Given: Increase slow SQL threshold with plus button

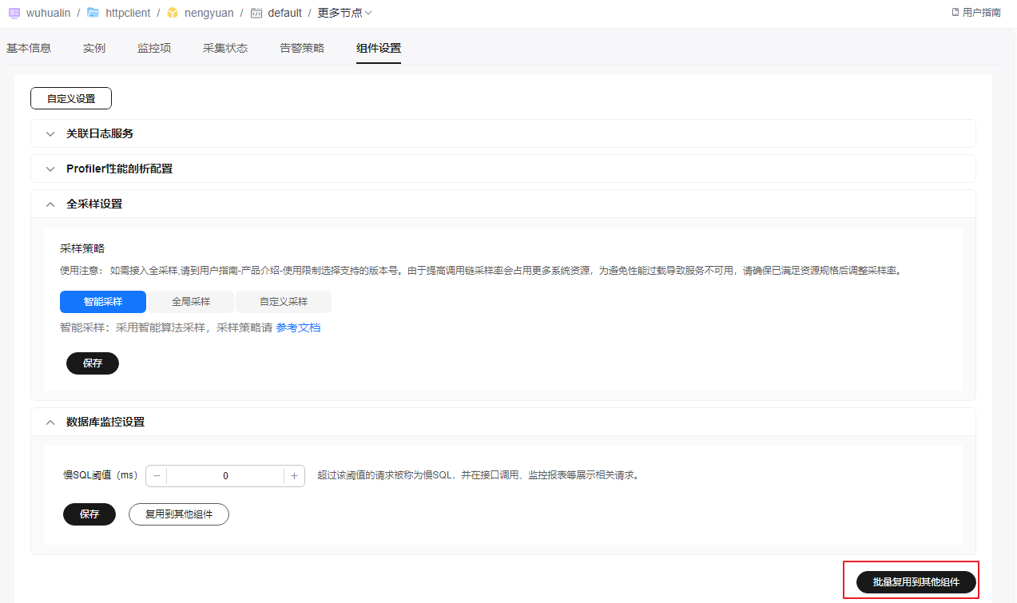Looking at the screenshot, I should 294,476.
